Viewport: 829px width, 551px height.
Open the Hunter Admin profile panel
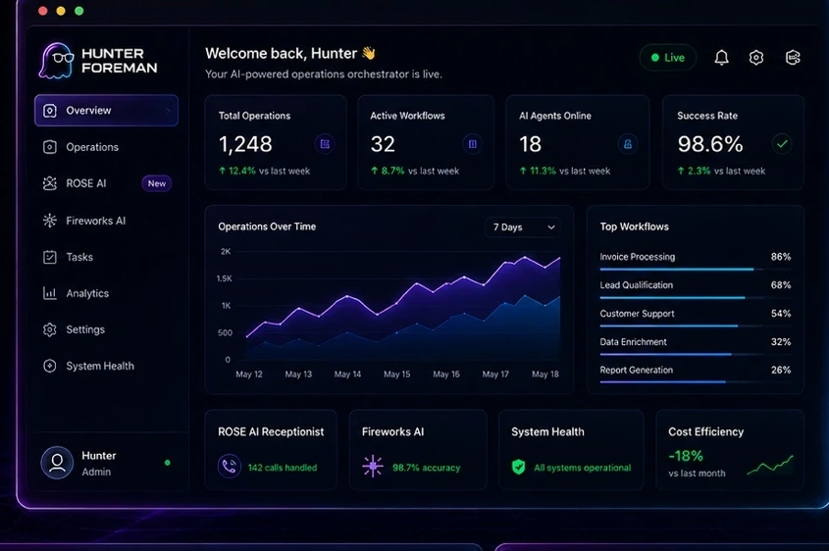click(108, 464)
